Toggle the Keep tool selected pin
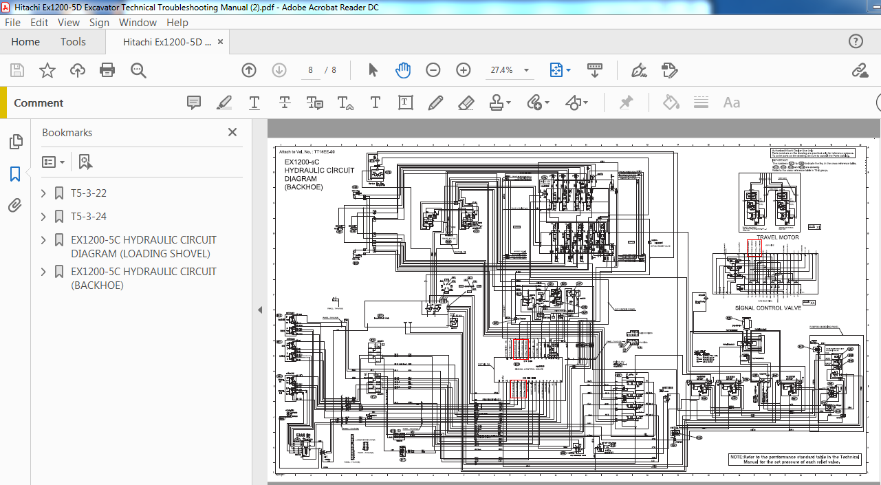Viewport: 881px width, 485px height. coord(626,103)
